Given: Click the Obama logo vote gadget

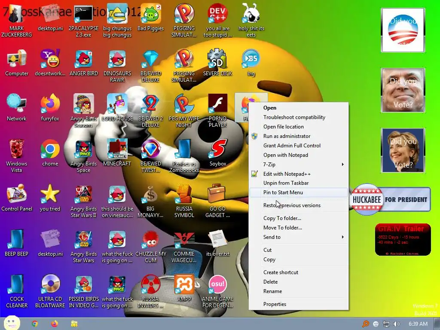Looking at the screenshot, I should (403, 30).
